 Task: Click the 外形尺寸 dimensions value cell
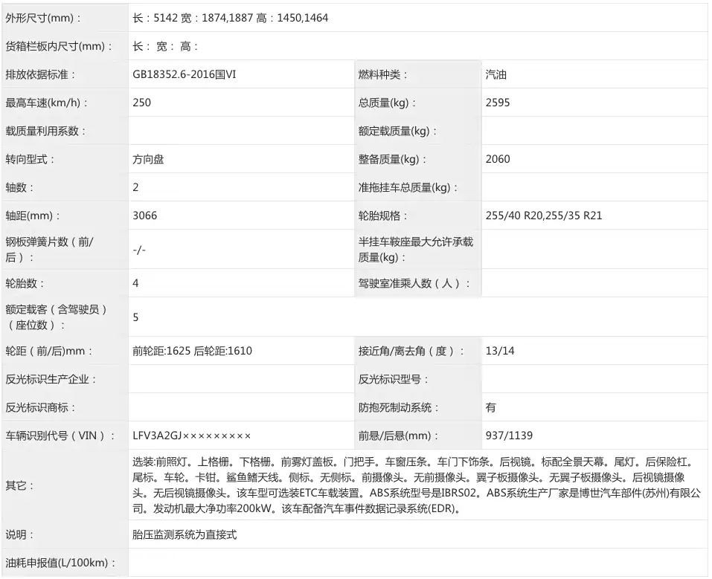(230, 18)
